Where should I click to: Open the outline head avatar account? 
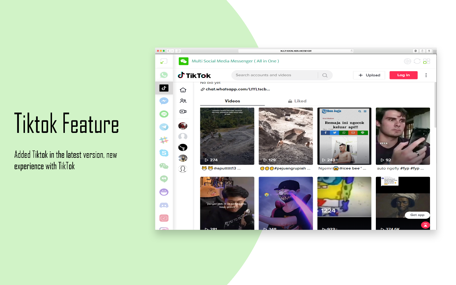(x=183, y=169)
